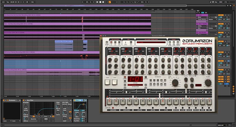Toggle the Auto Filter device activator

coord(24,100)
